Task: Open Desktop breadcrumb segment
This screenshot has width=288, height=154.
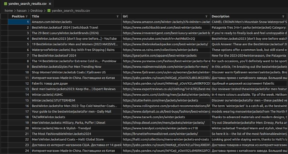Action: pyautogui.click(x=36, y=11)
